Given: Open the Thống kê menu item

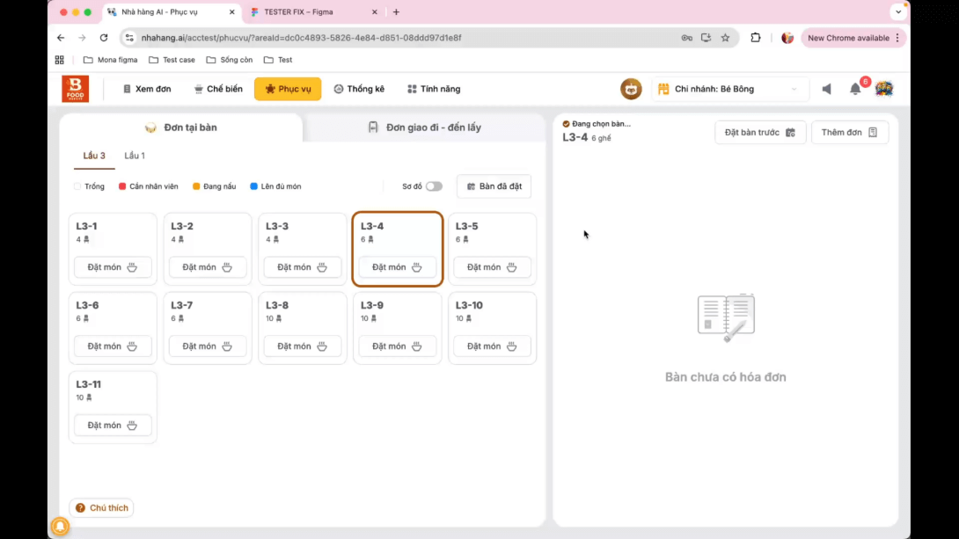Looking at the screenshot, I should pos(359,89).
